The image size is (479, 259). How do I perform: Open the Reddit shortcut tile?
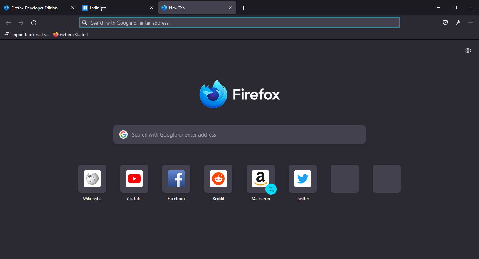tap(218, 179)
